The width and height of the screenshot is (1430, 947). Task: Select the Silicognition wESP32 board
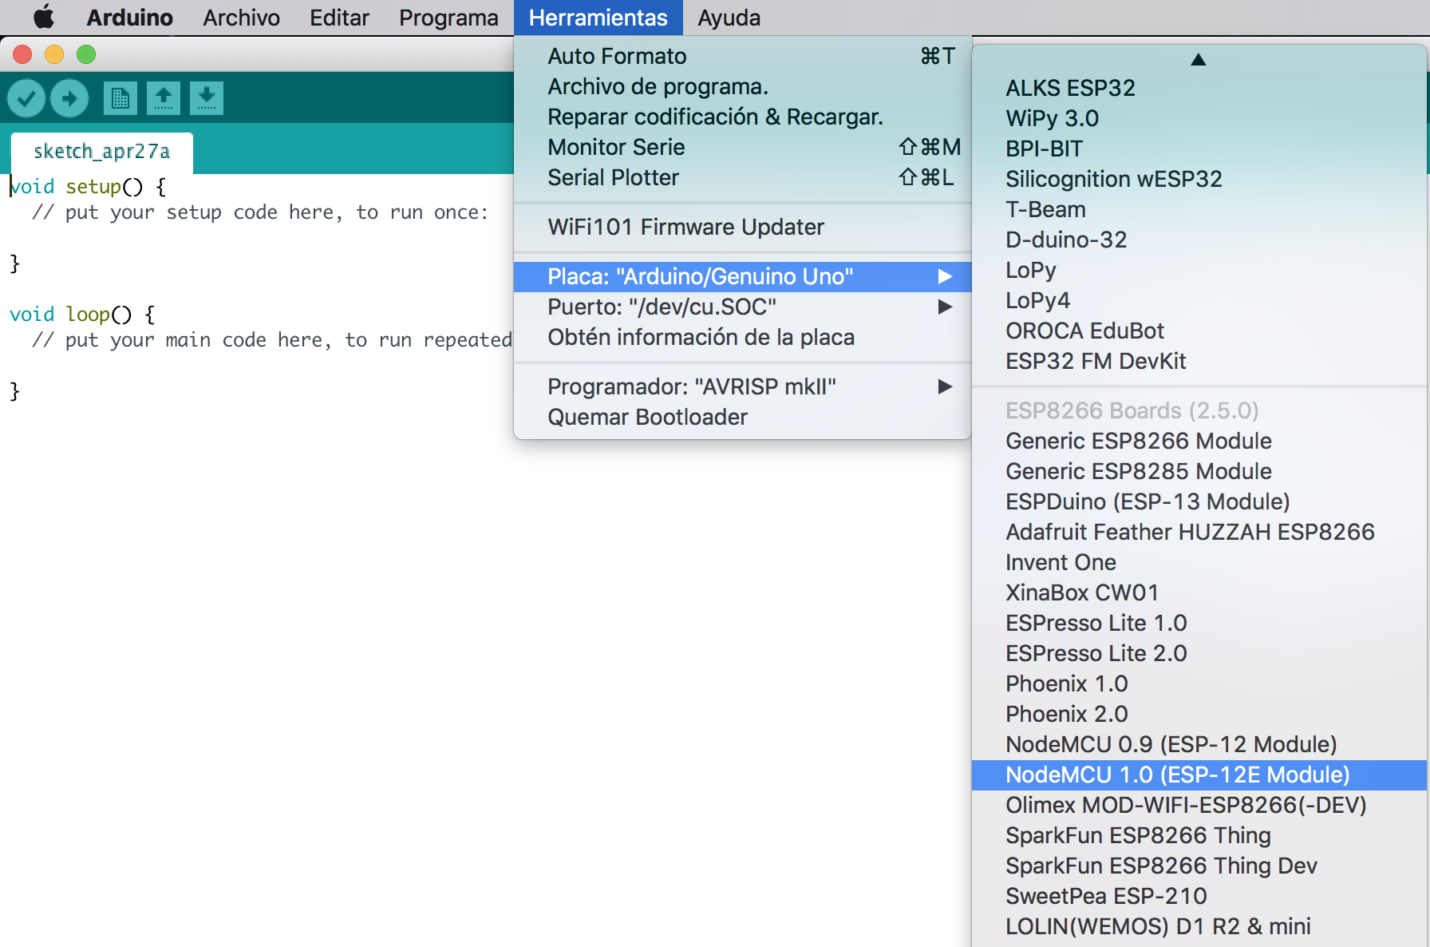pos(1199,179)
